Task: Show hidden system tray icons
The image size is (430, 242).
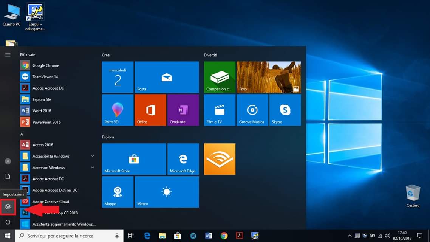Action: pyautogui.click(x=350, y=236)
